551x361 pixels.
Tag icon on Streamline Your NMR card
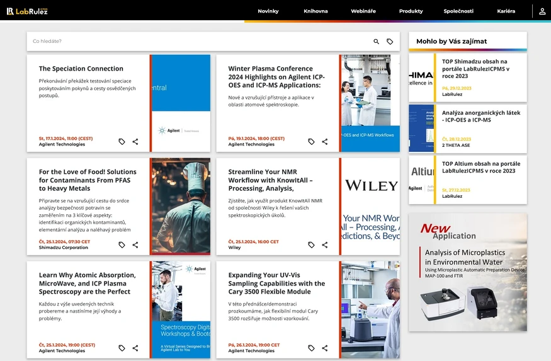pos(311,244)
